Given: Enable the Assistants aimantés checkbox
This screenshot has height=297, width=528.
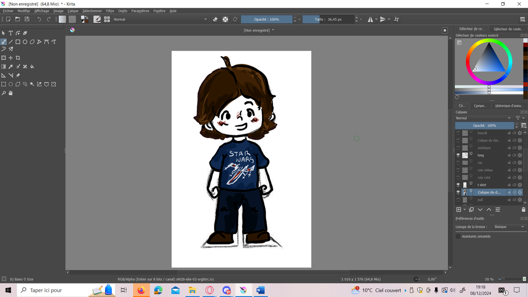Looking at the screenshot, I should tap(458, 236).
